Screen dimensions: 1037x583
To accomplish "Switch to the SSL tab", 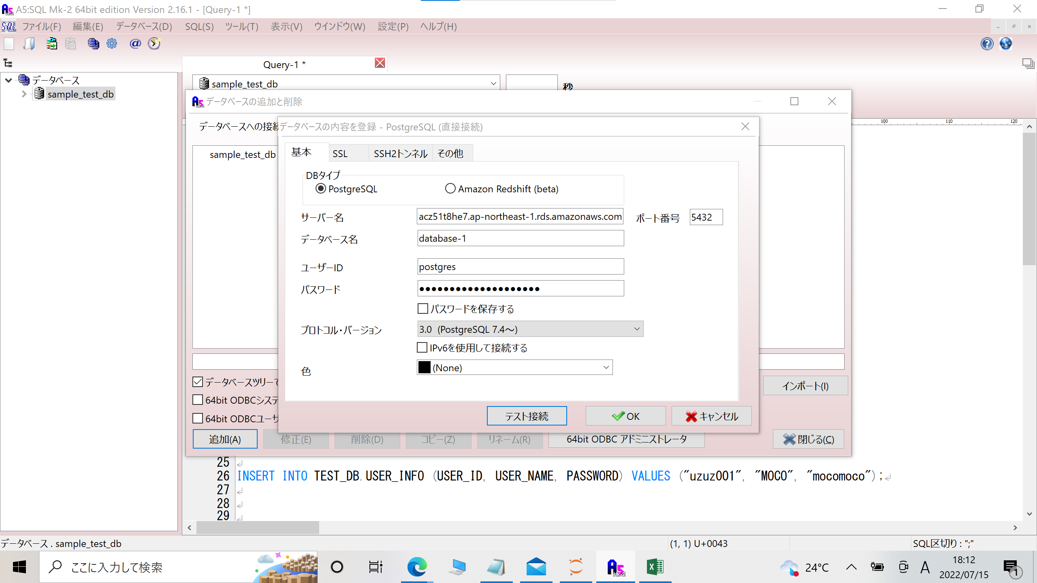I will pos(340,153).
